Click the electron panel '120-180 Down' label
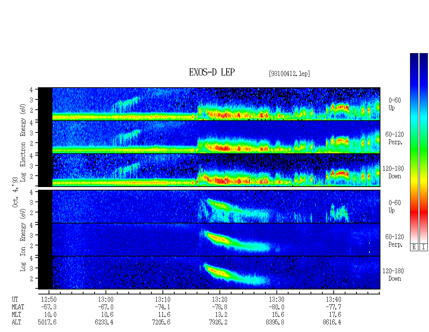The image size is (429, 332). pos(393,172)
